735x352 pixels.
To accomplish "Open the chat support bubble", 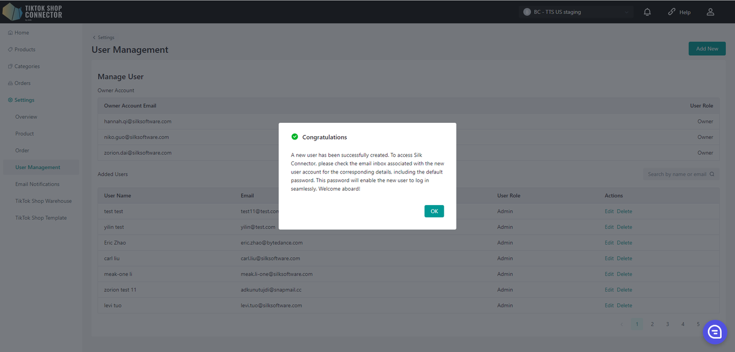I will pos(715,332).
